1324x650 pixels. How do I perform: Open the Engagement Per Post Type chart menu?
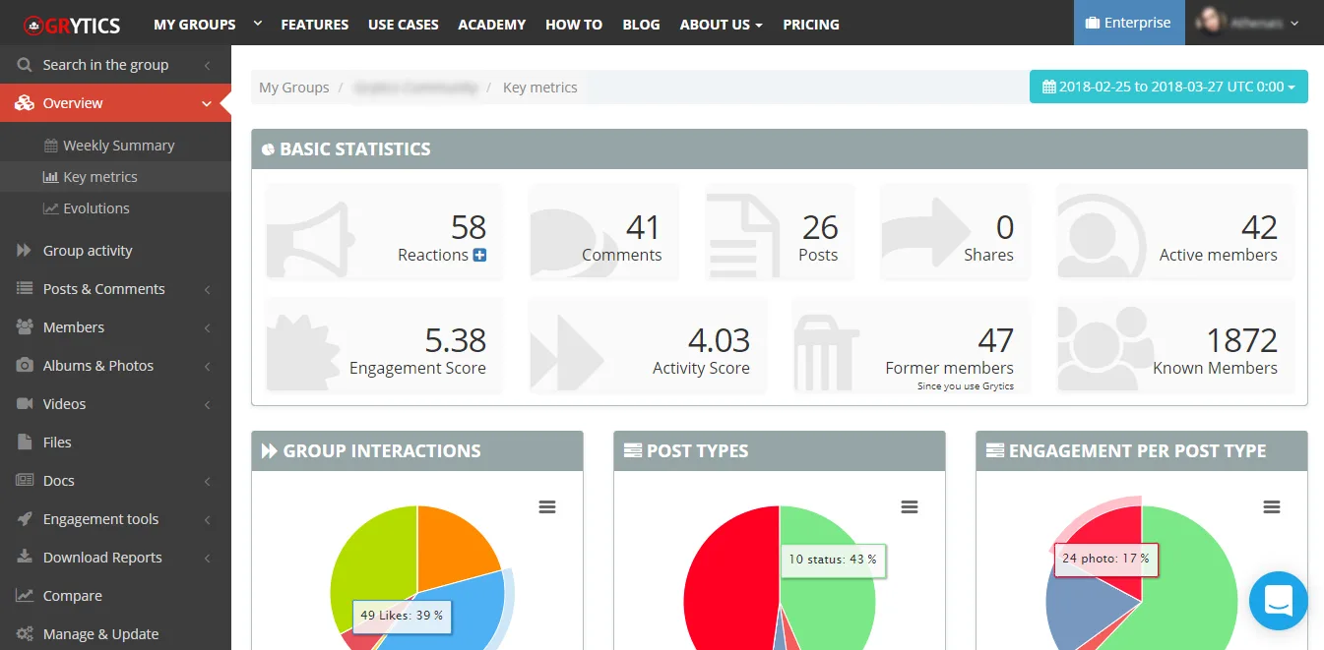pos(1272,507)
